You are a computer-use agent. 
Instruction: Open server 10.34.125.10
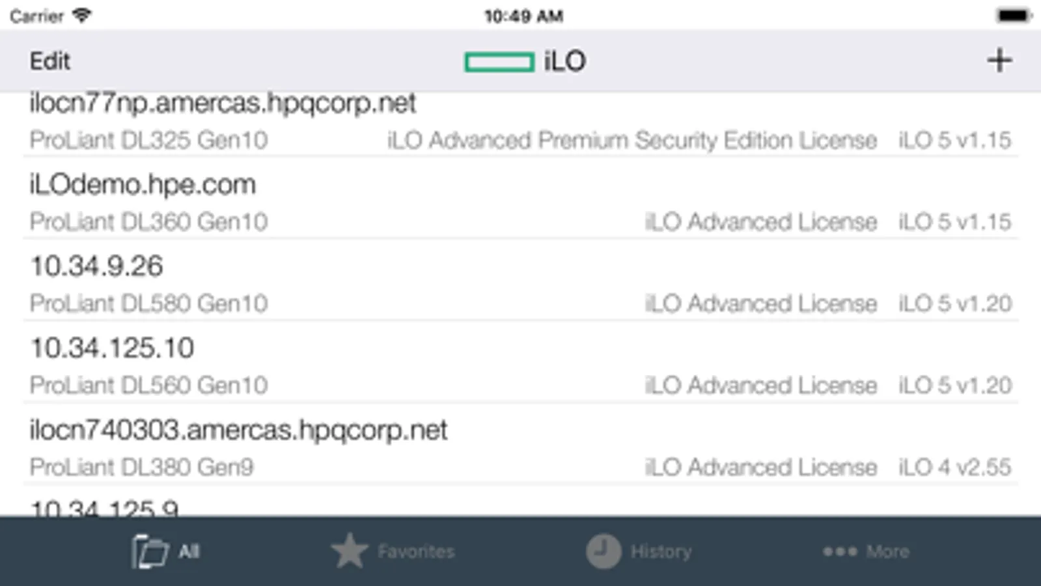tap(112, 348)
